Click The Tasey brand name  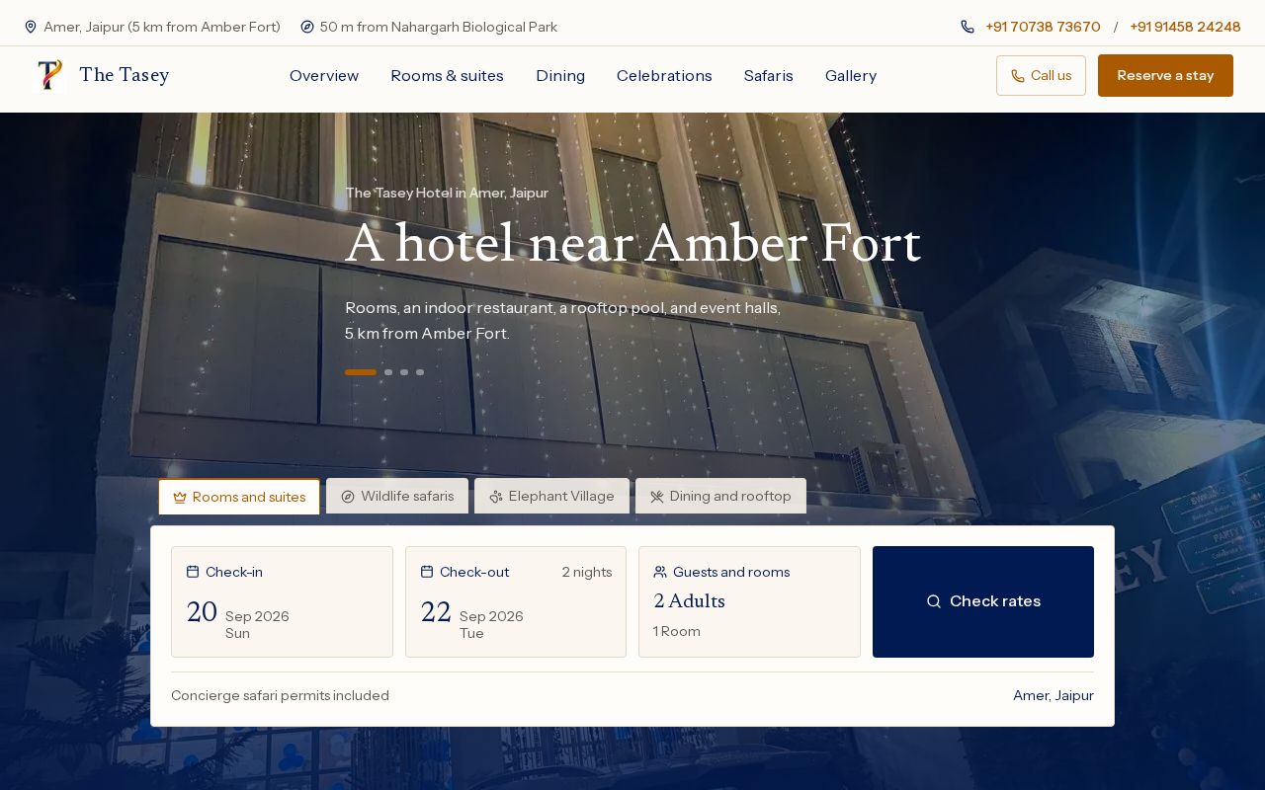125,75
